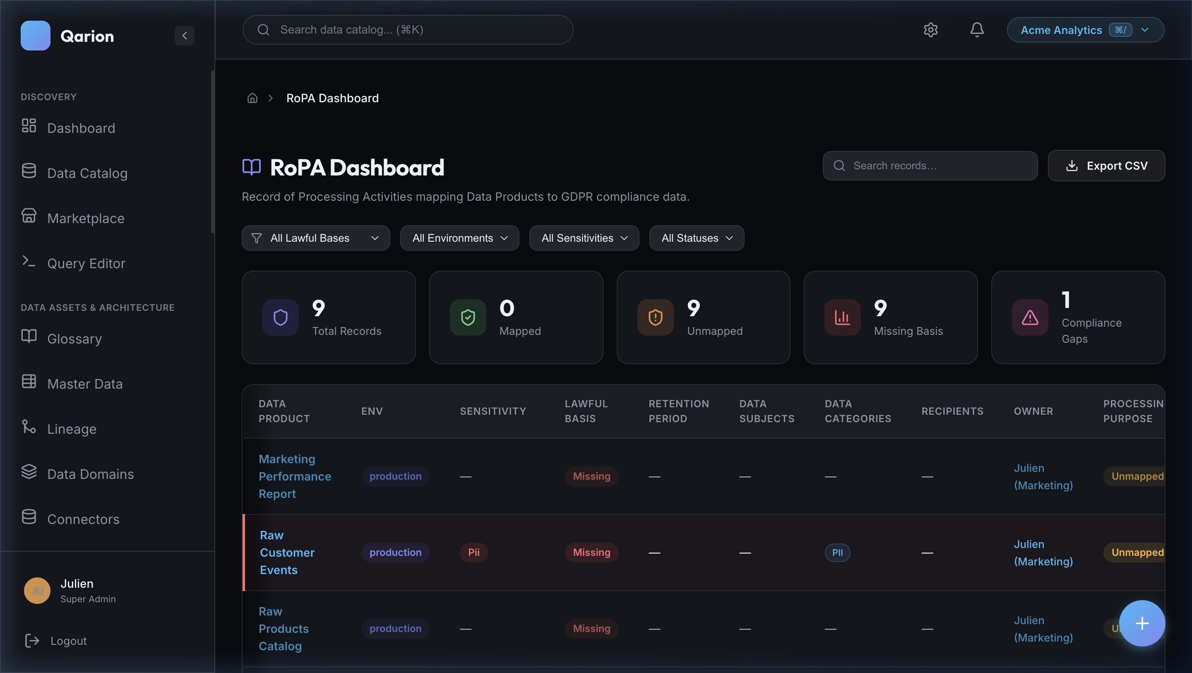Select Data Domains in sidebar
The image size is (1192, 673).
[x=90, y=474]
